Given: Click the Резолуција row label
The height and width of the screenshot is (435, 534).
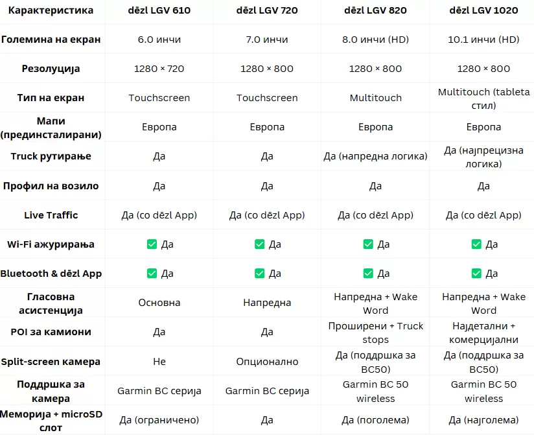Looking at the screenshot, I should click(51, 69).
